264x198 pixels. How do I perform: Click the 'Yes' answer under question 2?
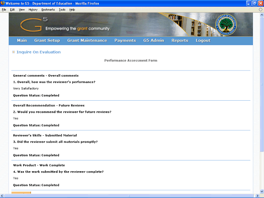(x=16, y=118)
